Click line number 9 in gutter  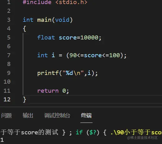[9, 73]
